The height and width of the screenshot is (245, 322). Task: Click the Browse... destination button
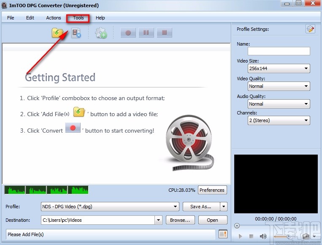tap(180, 220)
